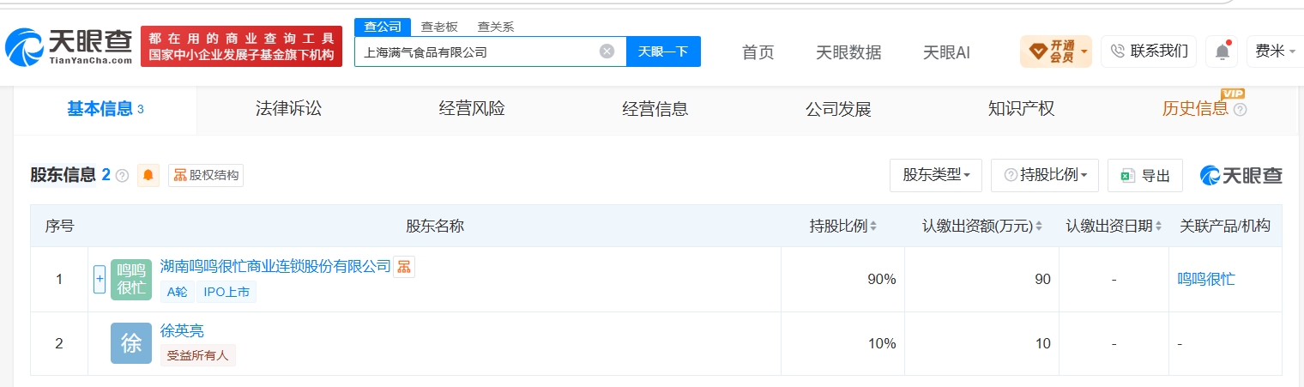Click the 股权结构 button
This screenshot has height=387, width=1304.
pyautogui.click(x=206, y=175)
